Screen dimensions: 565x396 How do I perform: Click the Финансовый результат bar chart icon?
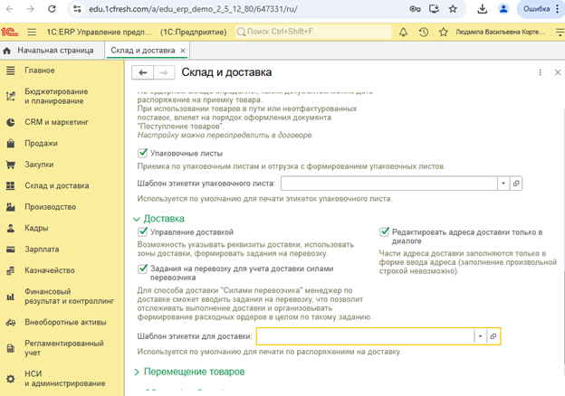[x=11, y=297]
